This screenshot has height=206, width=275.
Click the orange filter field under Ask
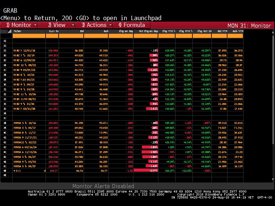point(96,36)
